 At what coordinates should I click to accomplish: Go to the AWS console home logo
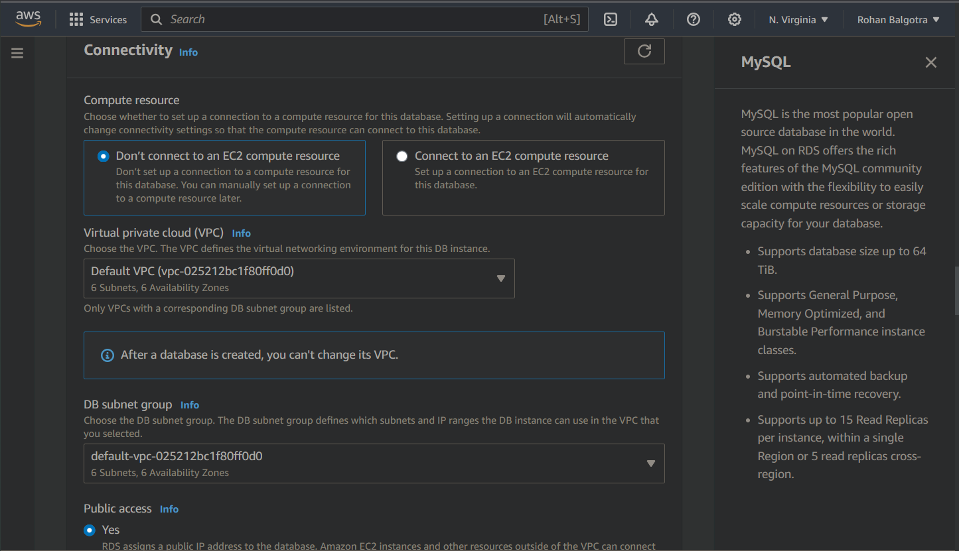pos(29,19)
